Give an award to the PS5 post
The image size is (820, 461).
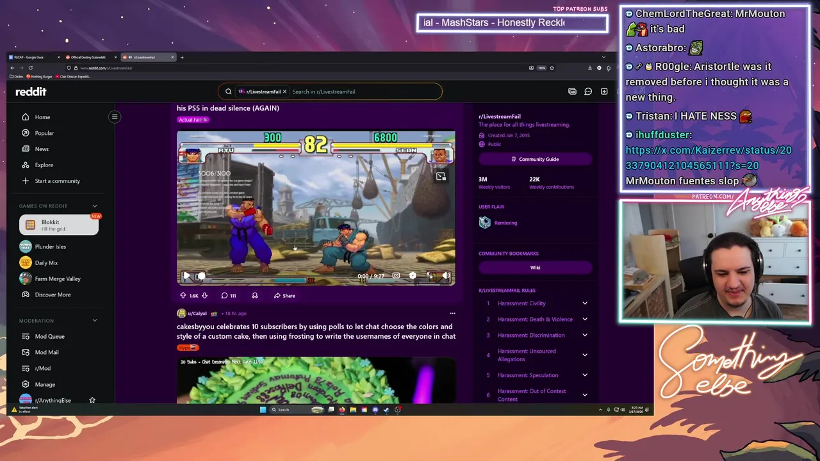pos(255,296)
